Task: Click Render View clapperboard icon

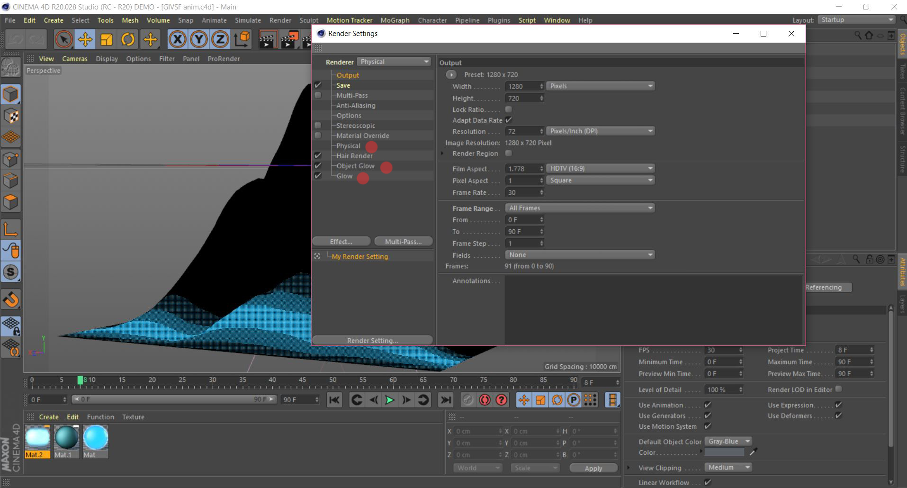Action: [x=268, y=40]
